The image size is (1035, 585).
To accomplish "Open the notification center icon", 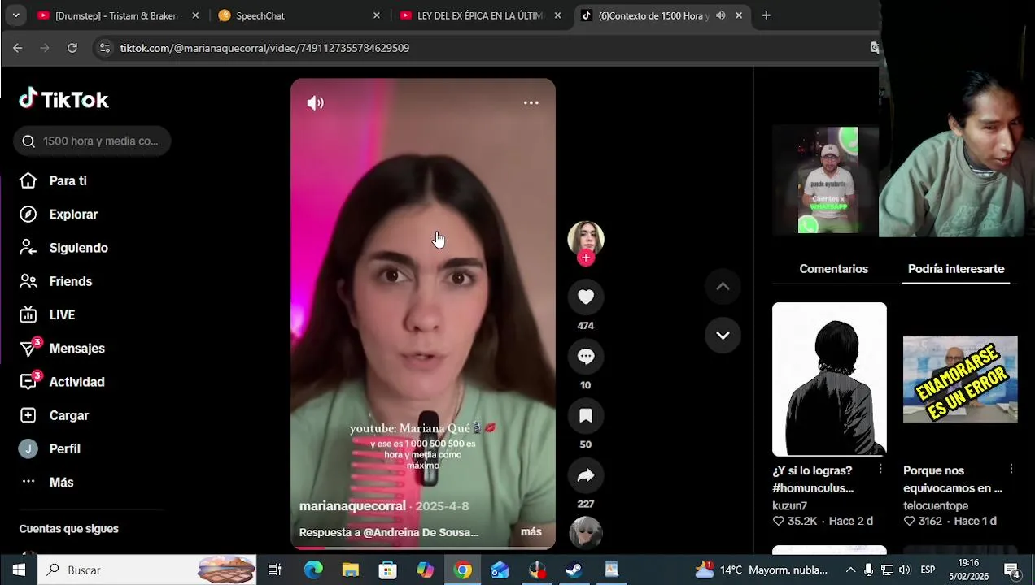I will point(1012,570).
